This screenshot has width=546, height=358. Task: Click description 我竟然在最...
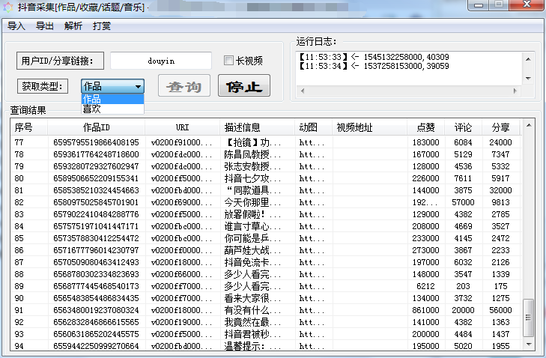coord(252,322)
